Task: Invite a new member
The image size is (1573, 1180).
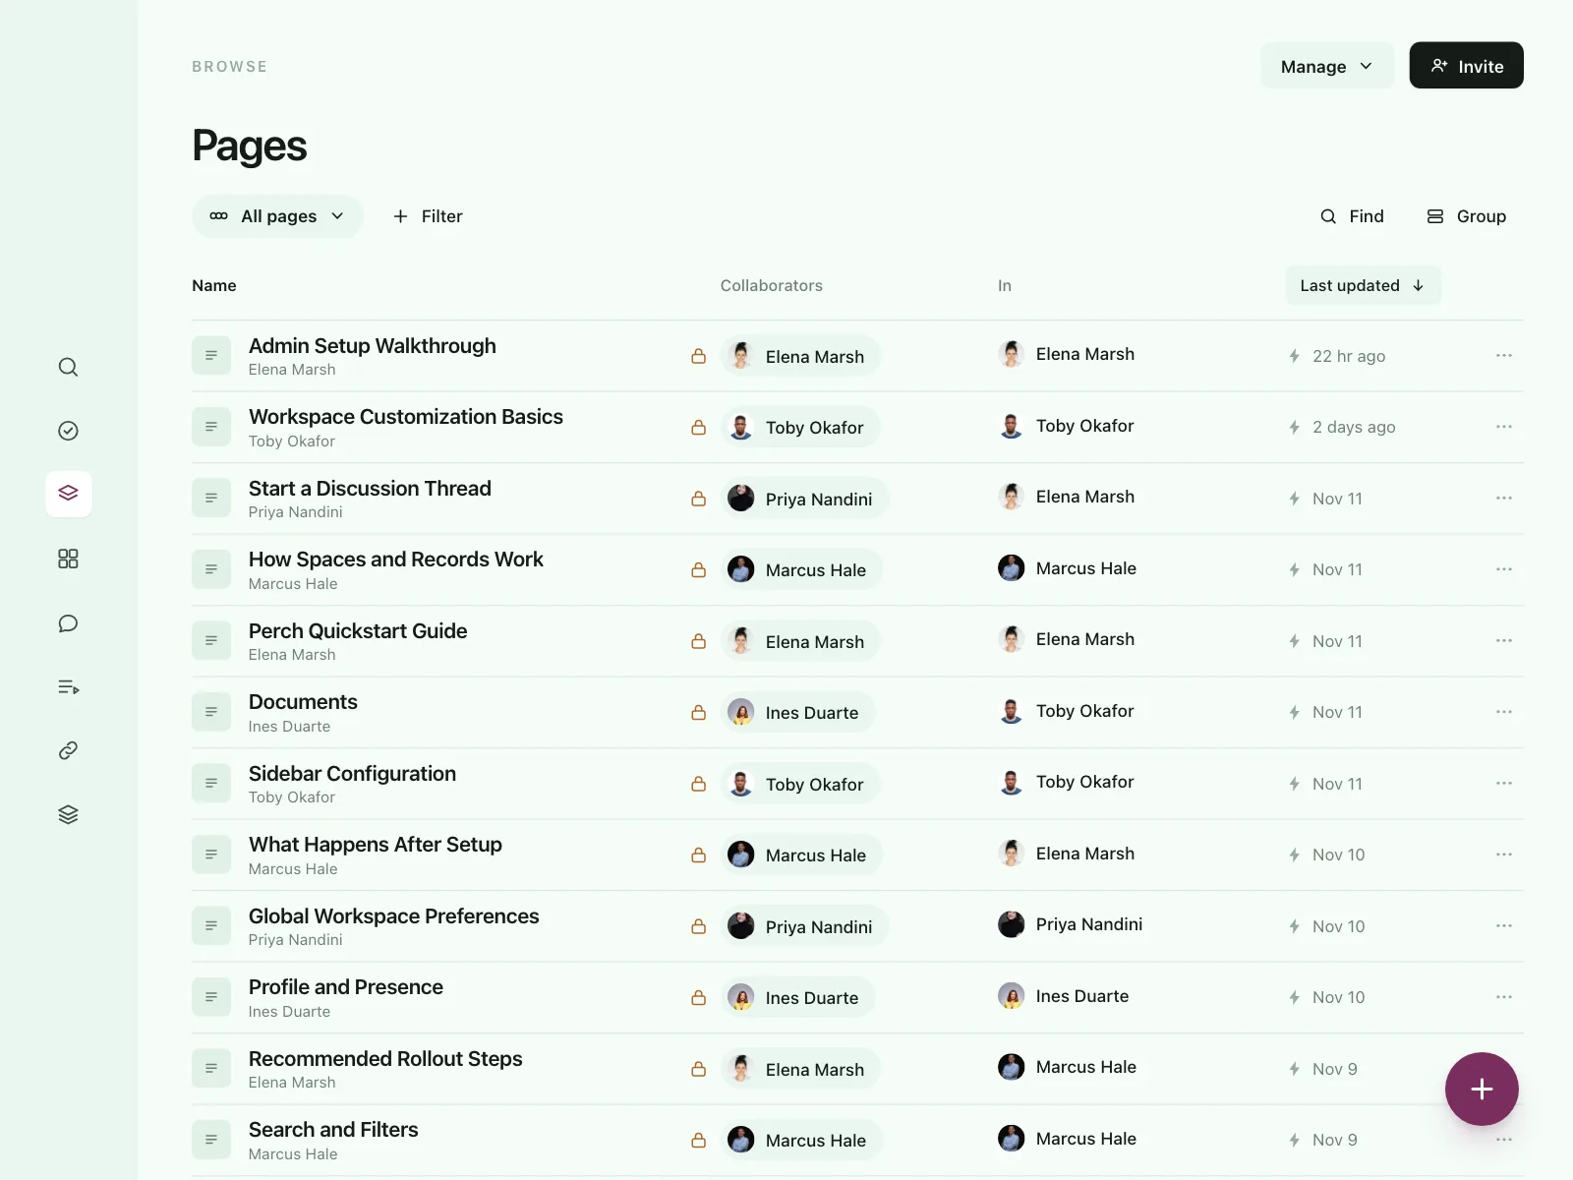Action: coord(1466,66)
